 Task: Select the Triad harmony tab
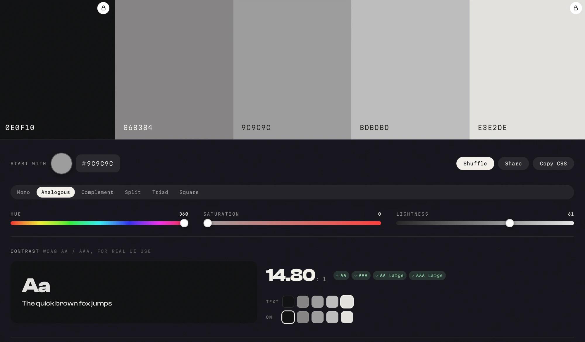(160, 192)
